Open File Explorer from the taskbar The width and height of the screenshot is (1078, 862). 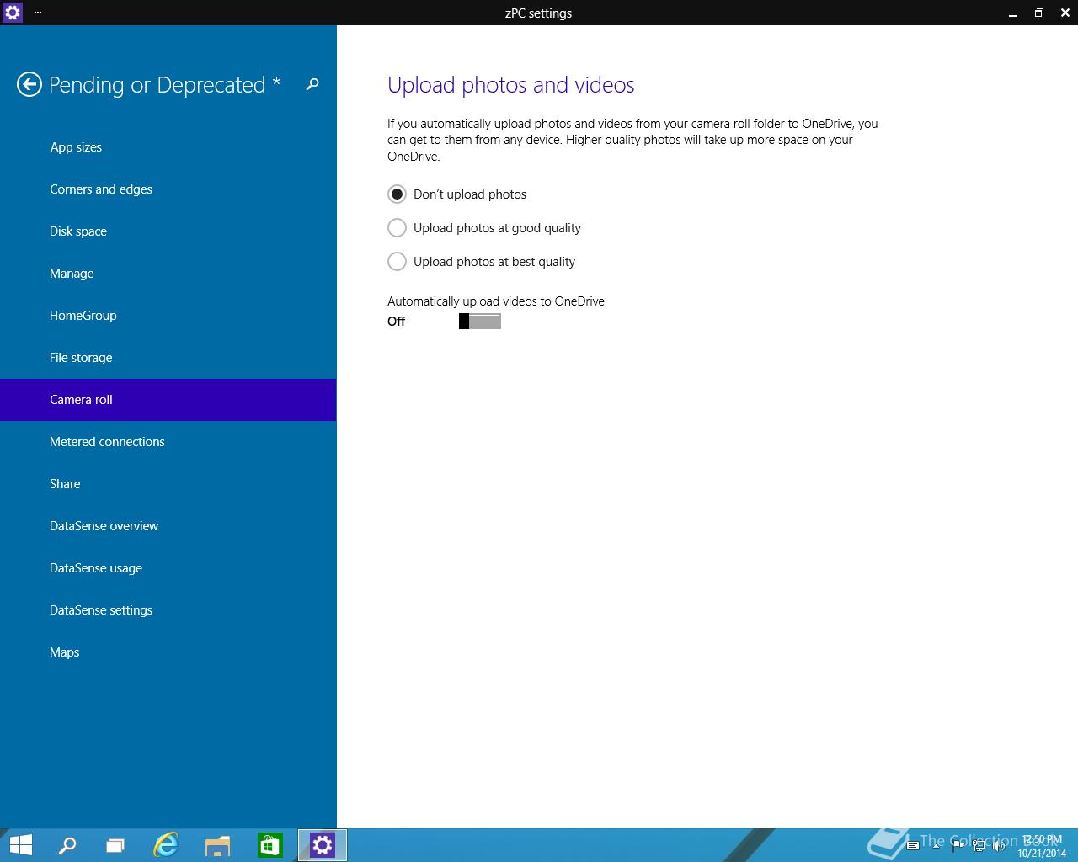218,845
